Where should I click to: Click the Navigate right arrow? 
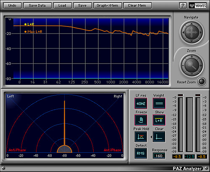click(x=201, y=32)
